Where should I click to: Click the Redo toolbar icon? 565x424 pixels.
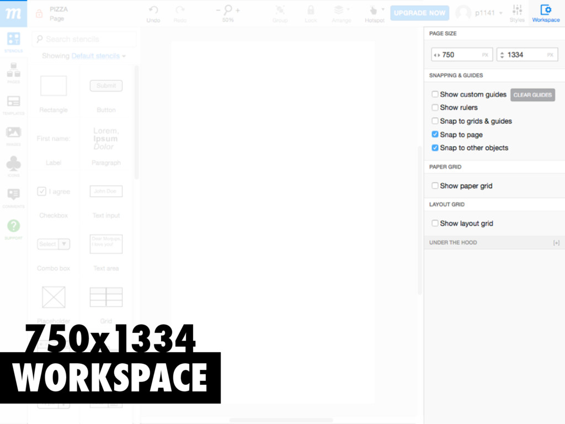180,14
